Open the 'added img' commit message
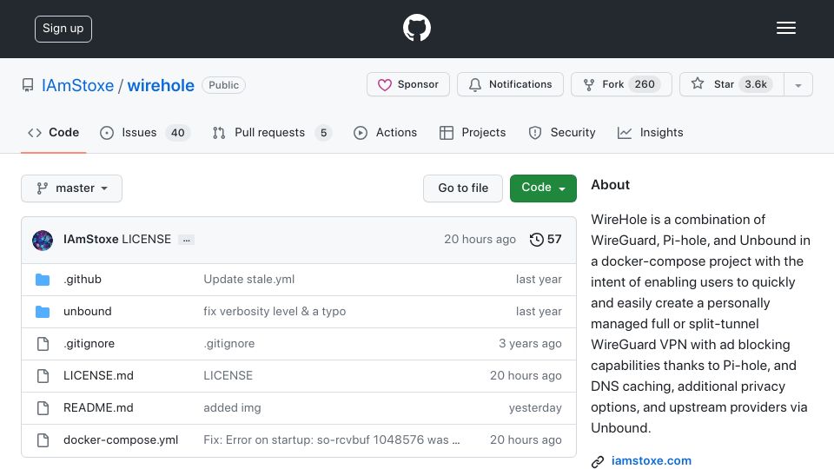The width and height of the screenshot is (834, 469). (232, 408)
